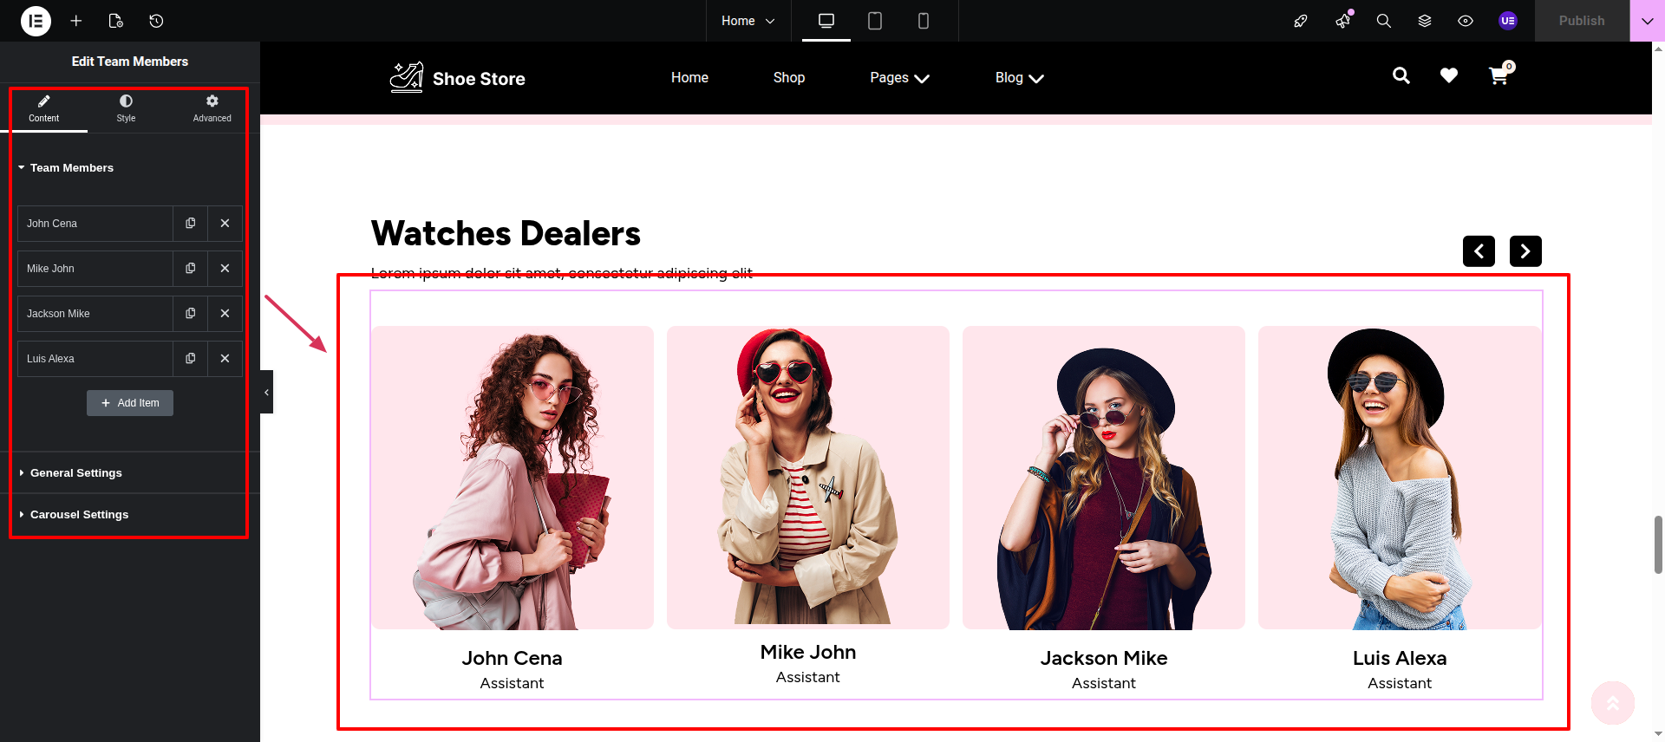Remove the Luis Alexa item
The height and width of the screenshot is (742, 1665).
tap(225, 359)
